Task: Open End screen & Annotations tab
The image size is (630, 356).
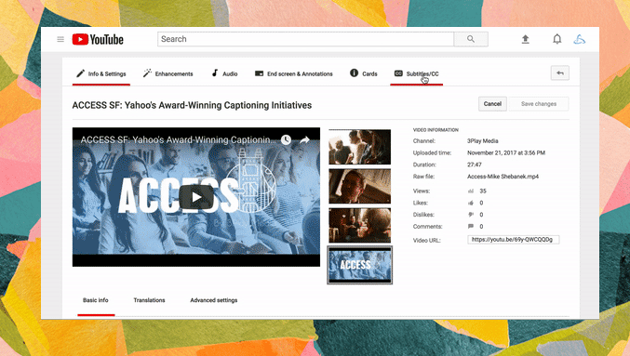Action: point(294,73)
